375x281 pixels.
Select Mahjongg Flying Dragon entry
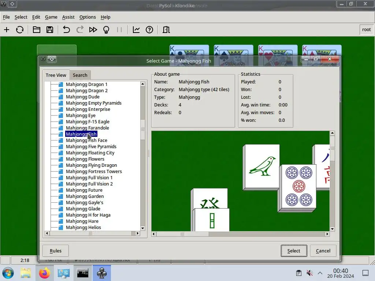coord(91,165)
